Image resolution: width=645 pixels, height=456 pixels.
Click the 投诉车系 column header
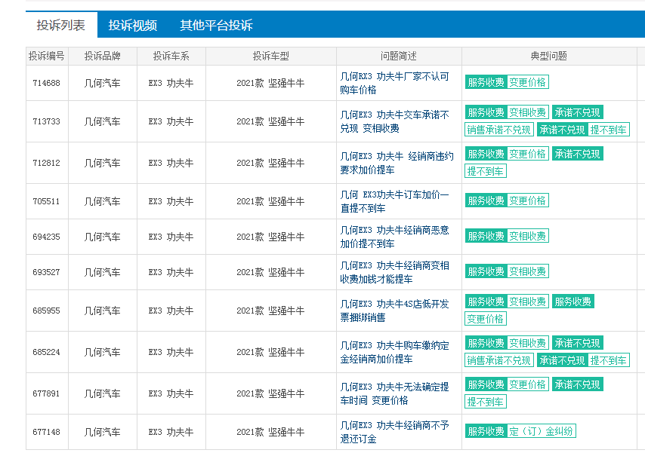[x=171, y=56]
